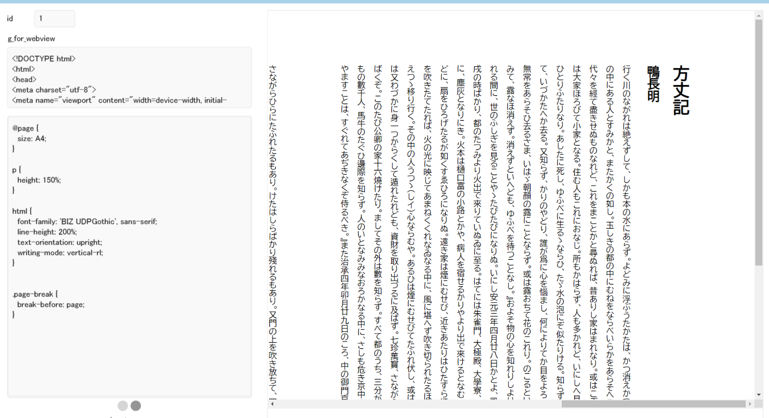Click the "size: A4;" CSS line
Screen dimensions: 769x418
(x=32, y=138)
